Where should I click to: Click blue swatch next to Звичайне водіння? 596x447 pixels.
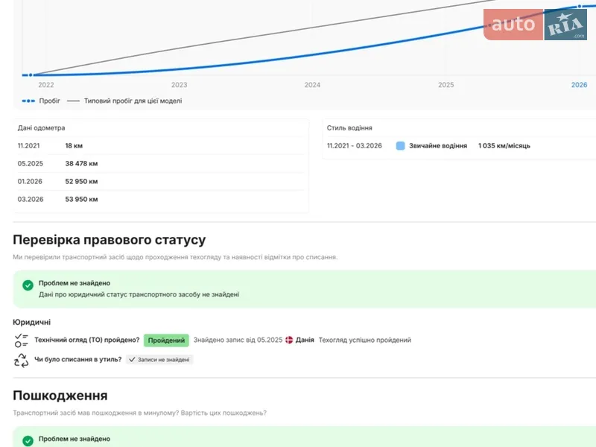coord(401,146)
